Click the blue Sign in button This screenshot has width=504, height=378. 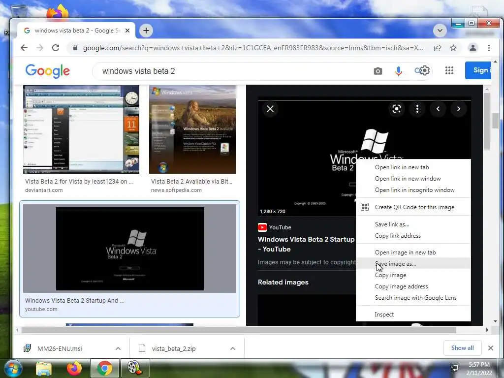478,70
